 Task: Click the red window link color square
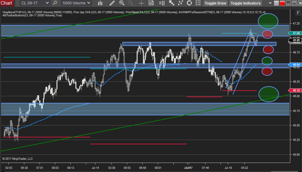[x=282, y=3]
